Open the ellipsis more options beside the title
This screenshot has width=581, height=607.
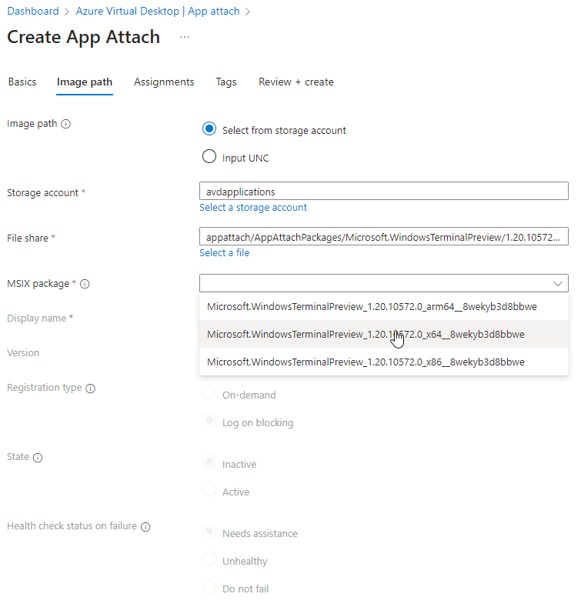point(185,37)
